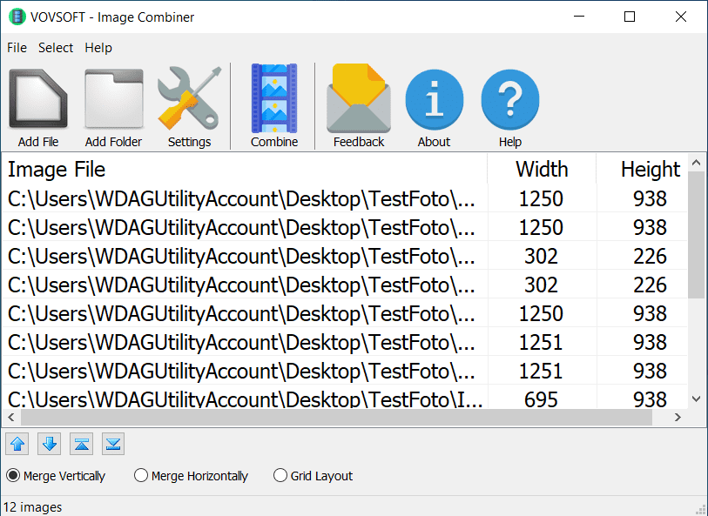Sort list by the Width column header
Image resolution: width=708 pixels, height=516 pixels.
[x=541, y=169]
